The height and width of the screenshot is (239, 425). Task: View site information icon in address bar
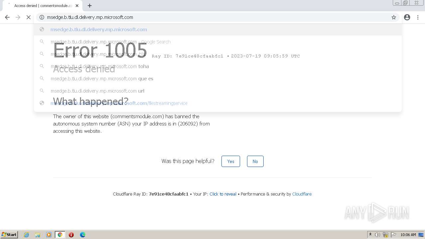click(x=42, y=17)
